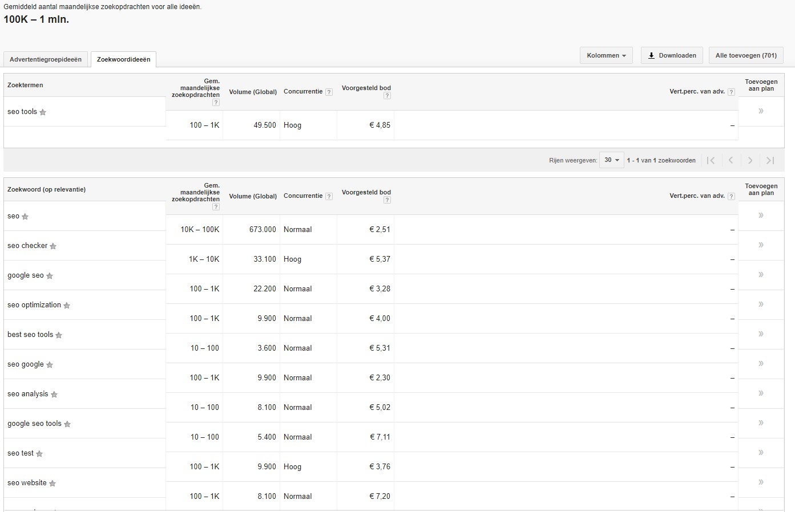Toggle star for 'seo website' keyword
Viewport: 795px width, 512px height.
53,483
